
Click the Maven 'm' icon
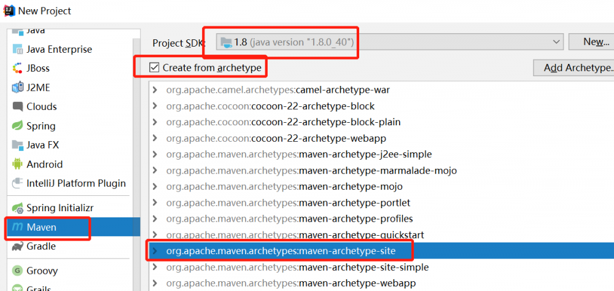pos(18,227)
